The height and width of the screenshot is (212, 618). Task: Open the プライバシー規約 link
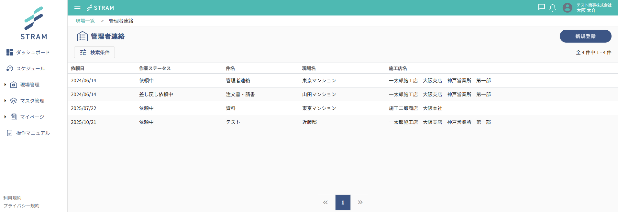click(x=21, y=206)
